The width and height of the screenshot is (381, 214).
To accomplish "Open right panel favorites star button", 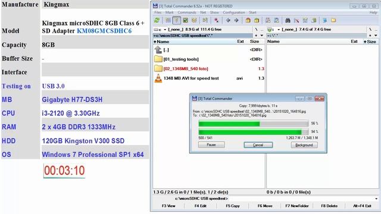I will tap(370, 36).
